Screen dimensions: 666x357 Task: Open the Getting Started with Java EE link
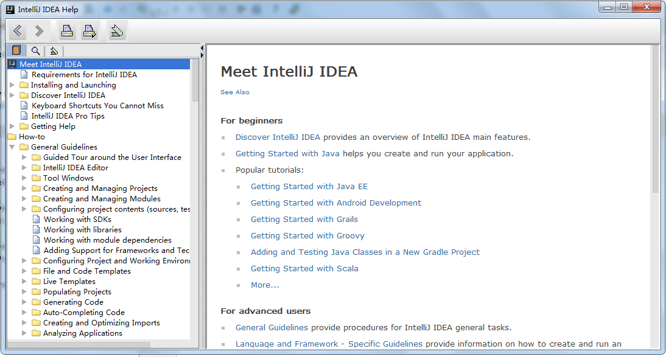[x=309, y=187]
